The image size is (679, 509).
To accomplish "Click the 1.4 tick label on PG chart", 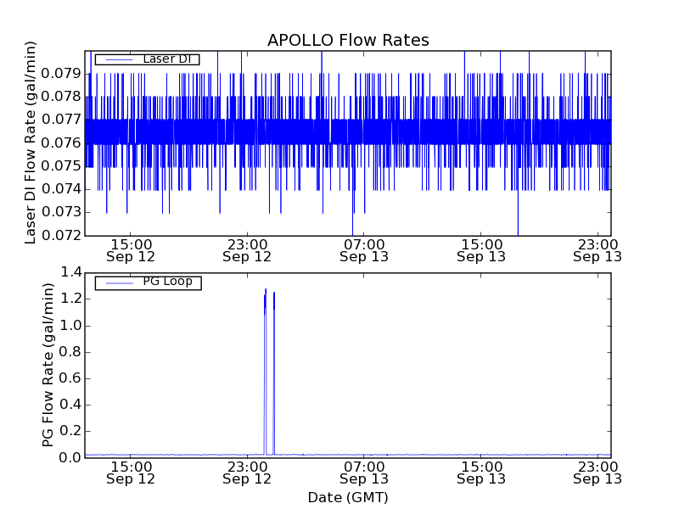I will click(70, 272).
